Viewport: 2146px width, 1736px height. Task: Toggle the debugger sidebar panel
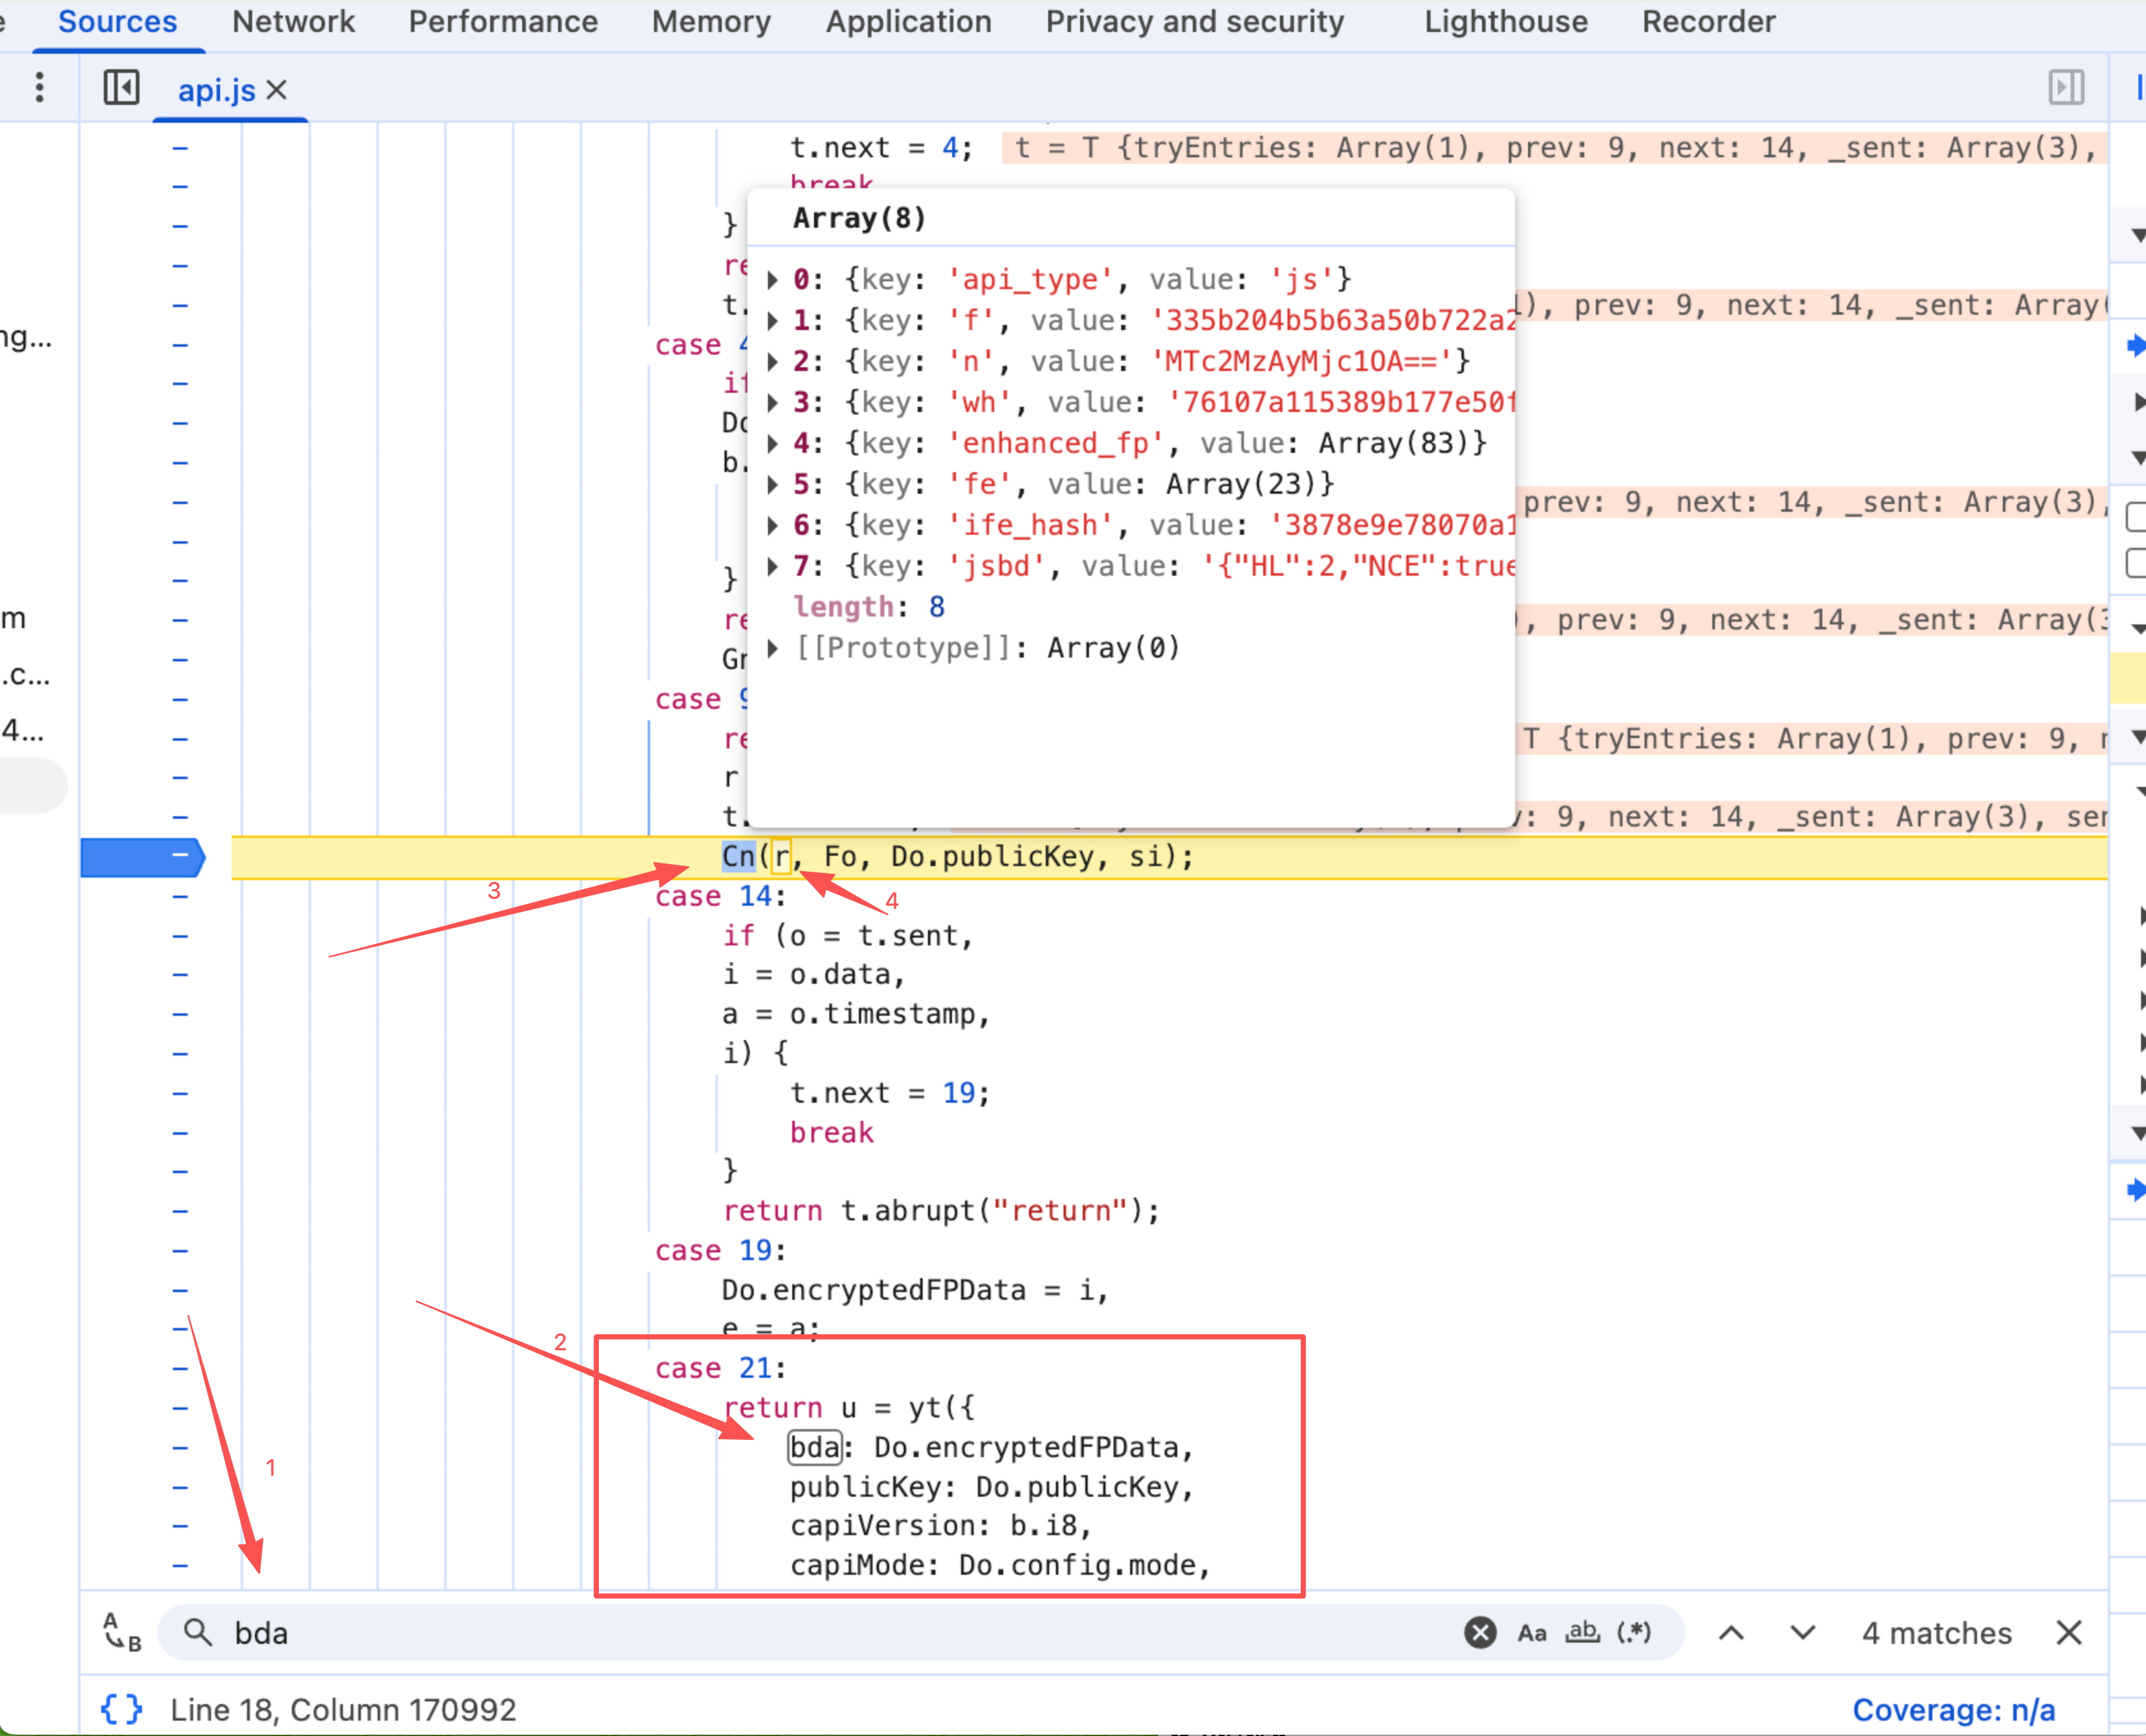(x=2065, y=88)
